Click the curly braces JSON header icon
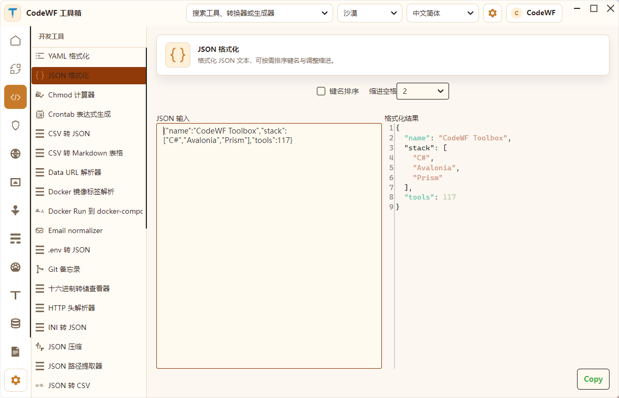The height and width of the screenshot is (398, 619). tap(178, 55)
